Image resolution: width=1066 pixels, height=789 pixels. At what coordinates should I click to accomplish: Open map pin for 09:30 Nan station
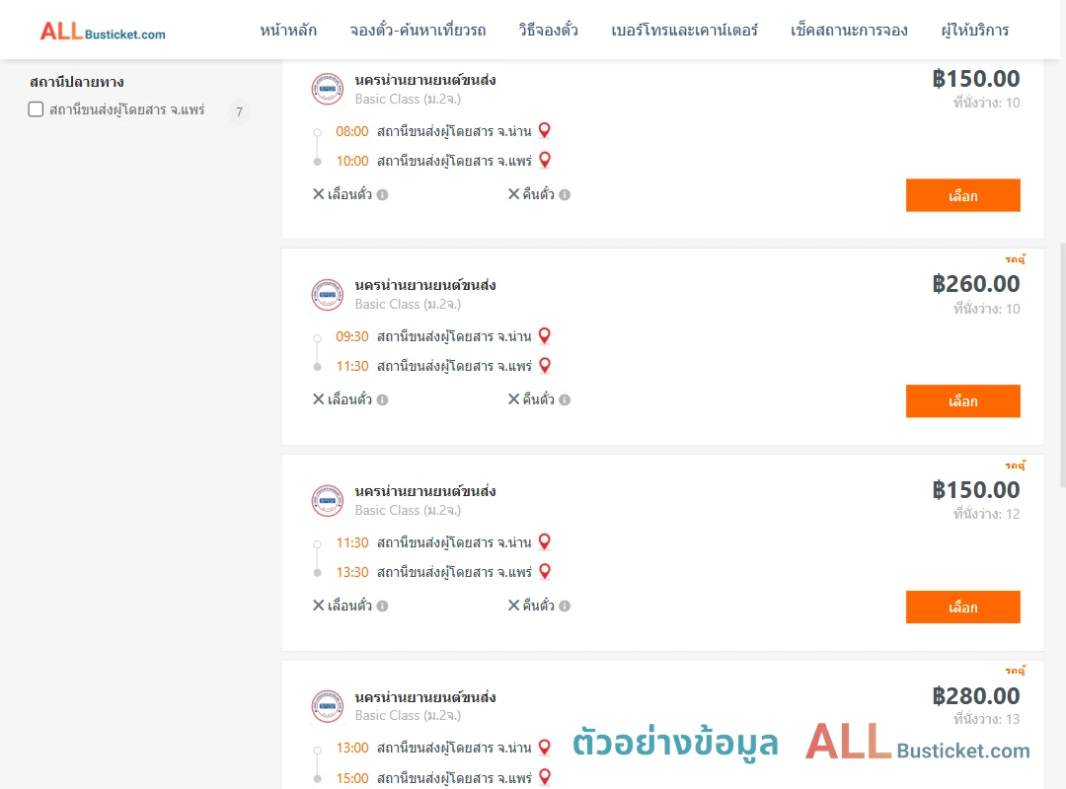click(545, 335)
